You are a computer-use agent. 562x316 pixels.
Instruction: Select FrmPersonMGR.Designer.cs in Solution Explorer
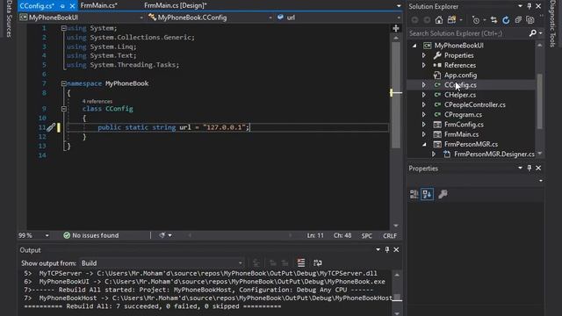coord(494,154)
